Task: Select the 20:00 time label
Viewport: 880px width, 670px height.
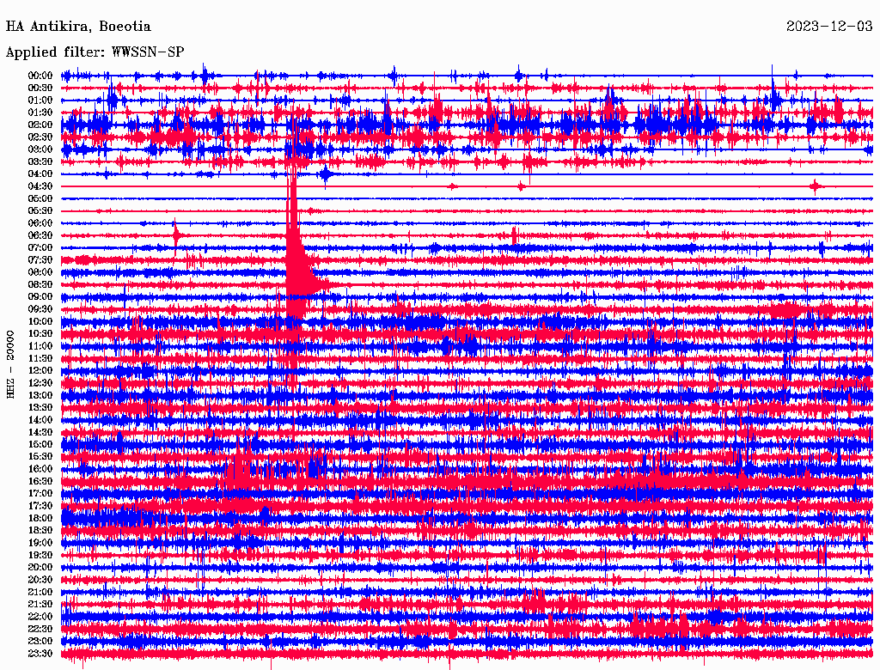Action: click(40, 567)
